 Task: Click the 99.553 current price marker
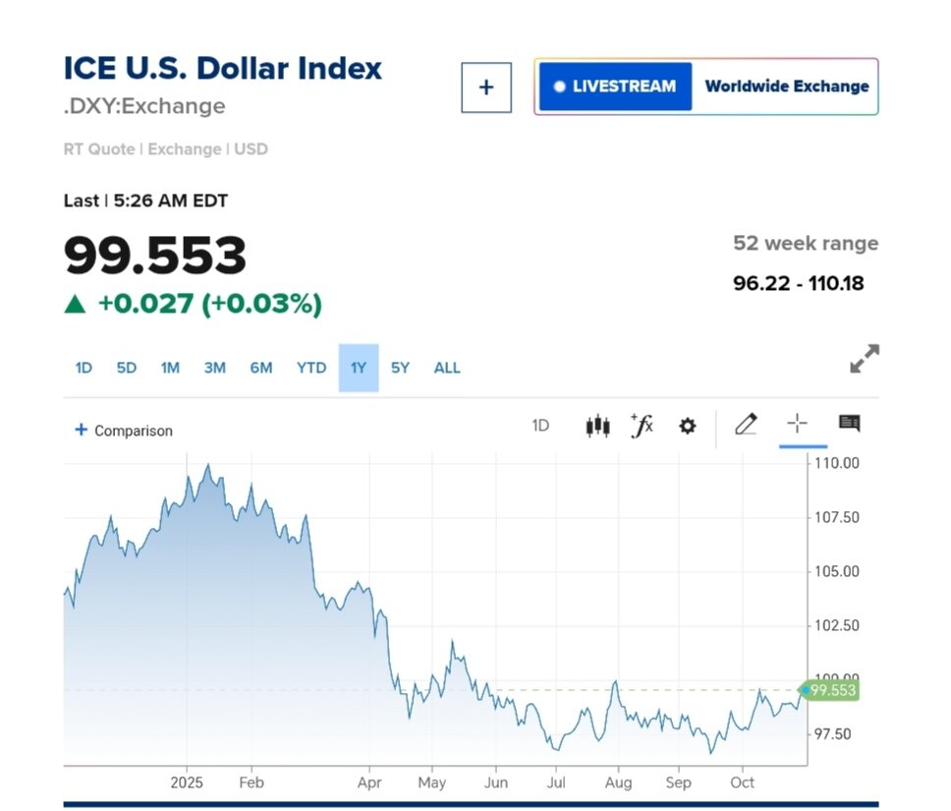tap(832, 691)
